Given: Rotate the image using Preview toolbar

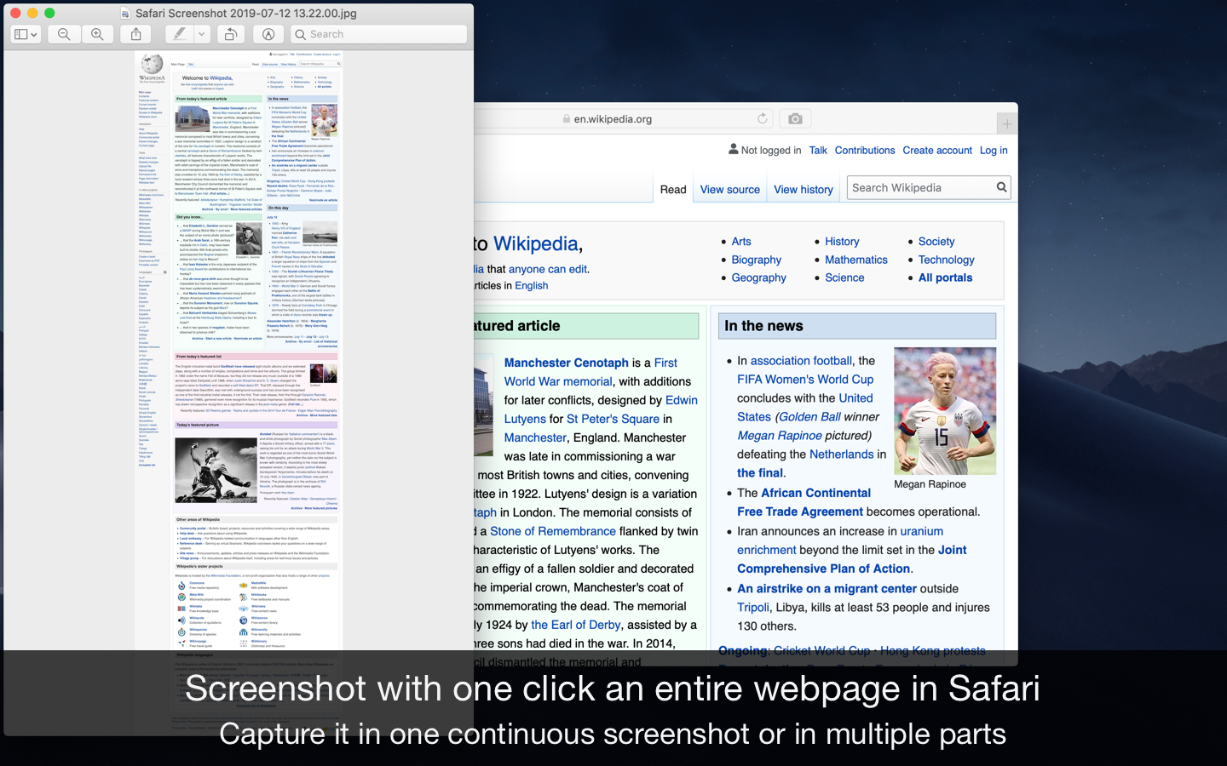Looking at the screenshot, I should 230,34.
